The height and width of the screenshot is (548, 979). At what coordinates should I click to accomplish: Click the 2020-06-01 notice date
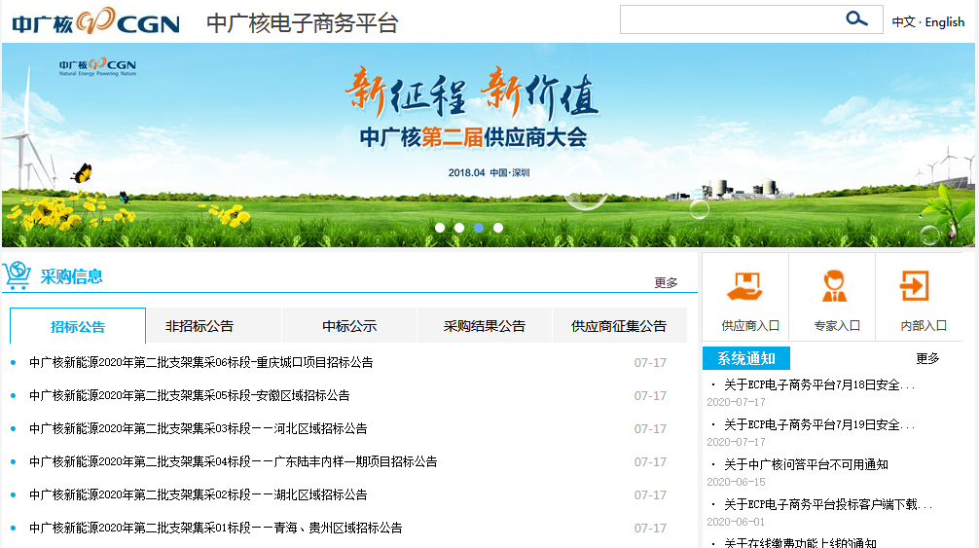[x=736, y=522]
